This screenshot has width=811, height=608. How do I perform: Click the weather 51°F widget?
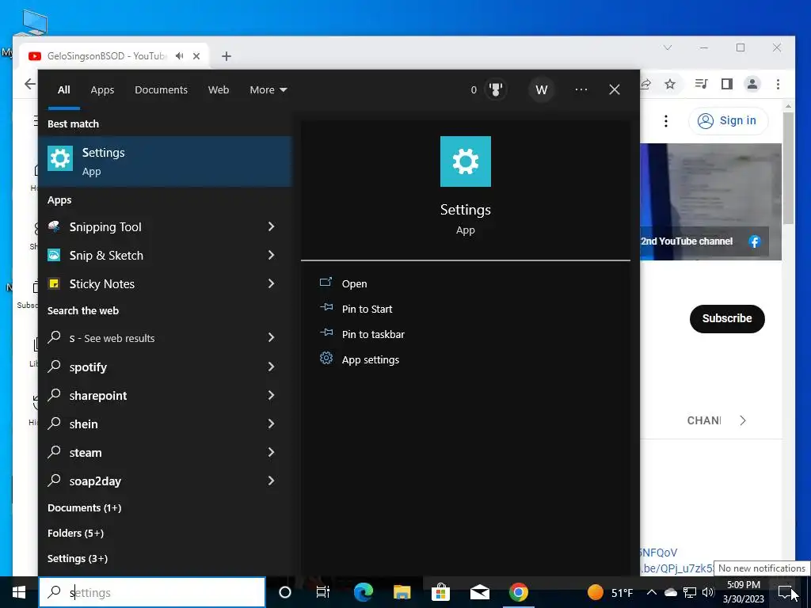tap(611, 592)
